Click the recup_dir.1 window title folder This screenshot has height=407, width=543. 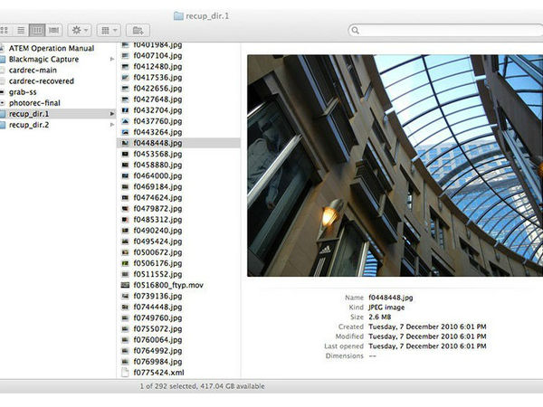[x=207, y=15]
